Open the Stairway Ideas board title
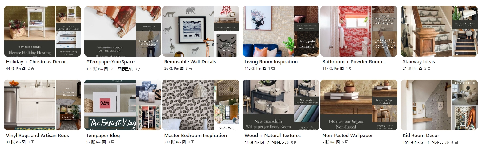This screenshot has height=149, width=482. click(x=419, y=62)
